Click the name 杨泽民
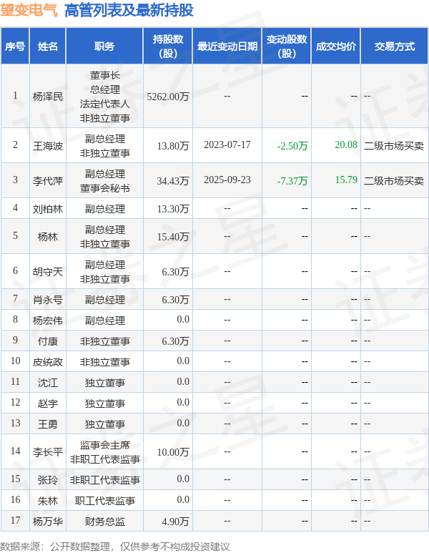429x553 pixels. click(48, 97)
